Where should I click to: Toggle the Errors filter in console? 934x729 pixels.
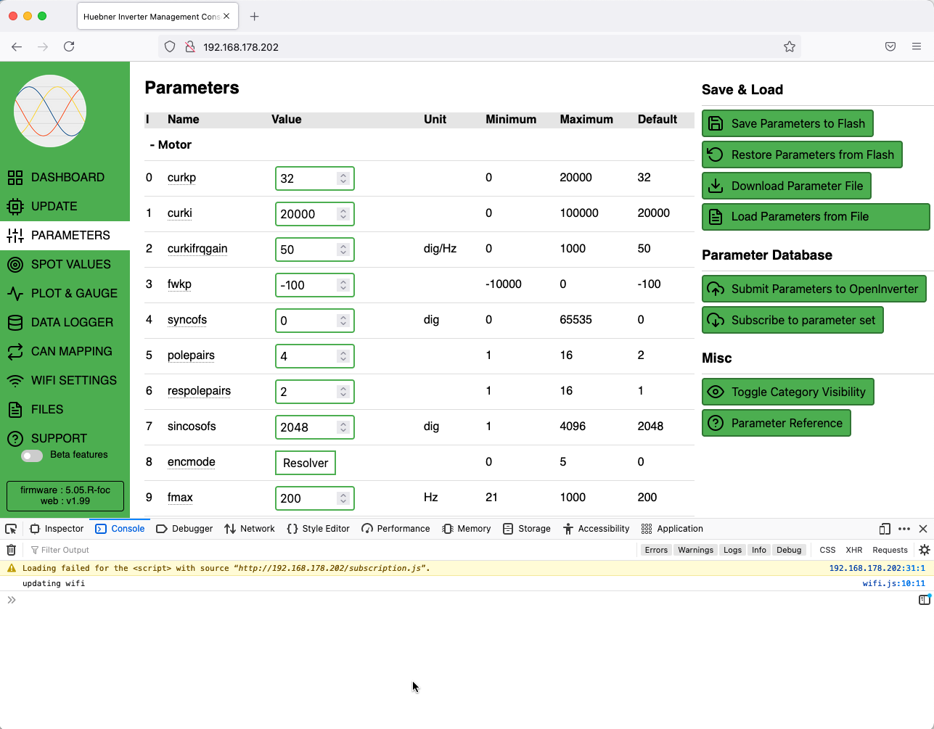point(655,550)
